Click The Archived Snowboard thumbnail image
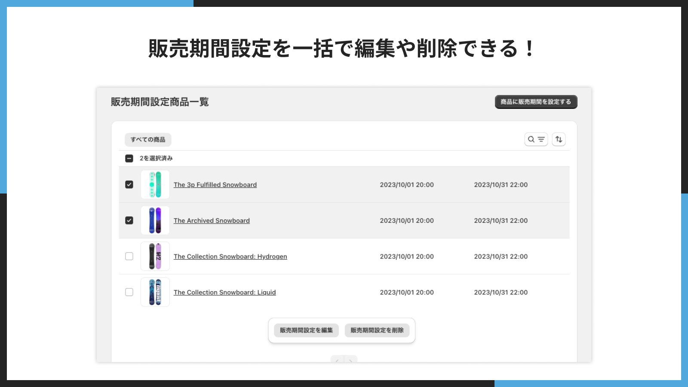This screenshot has width=688, height=387. coord(155,221)
